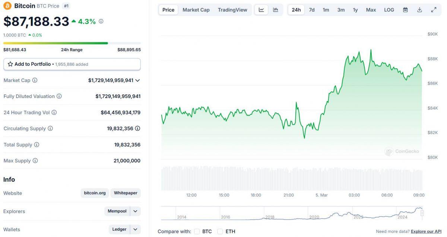Switch to candlestick chart icon
Screen dimensions: 447x237
click(276, 10)
